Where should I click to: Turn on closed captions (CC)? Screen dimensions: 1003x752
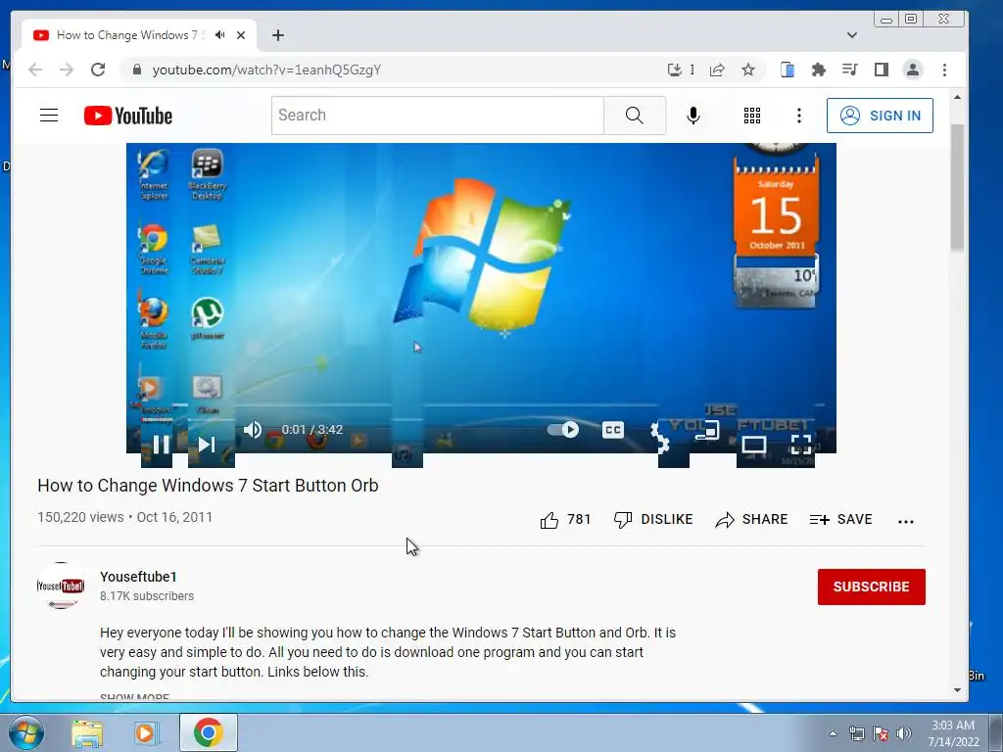613,430
